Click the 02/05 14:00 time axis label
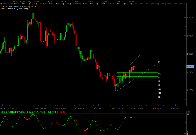Screen dimensions: 196x135 click(x=41, y=108)
